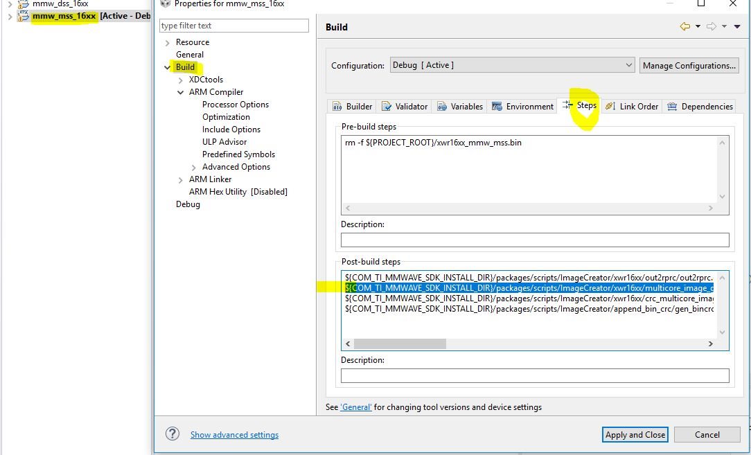The height and width of the screenshot is (455, 751).
Task: Select the mmw_mss_16xx project icon
Action: [22, 16]
